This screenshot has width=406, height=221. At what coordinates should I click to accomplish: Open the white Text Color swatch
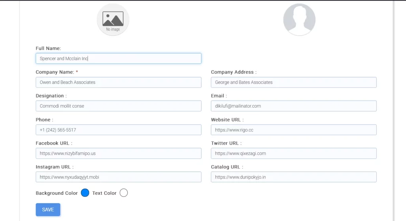coord(124,193)
